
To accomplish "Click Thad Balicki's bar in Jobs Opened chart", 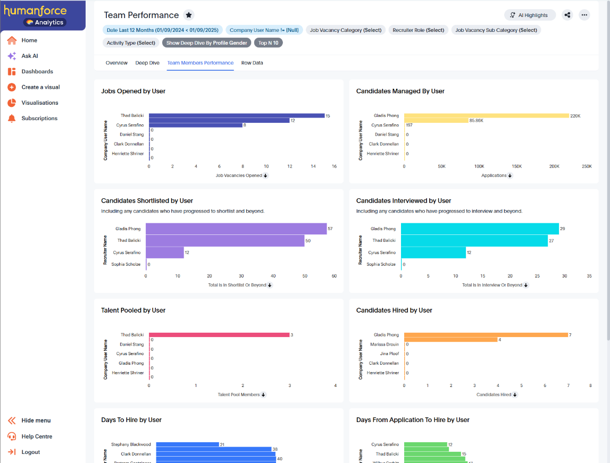I will (x=237, y=115).
